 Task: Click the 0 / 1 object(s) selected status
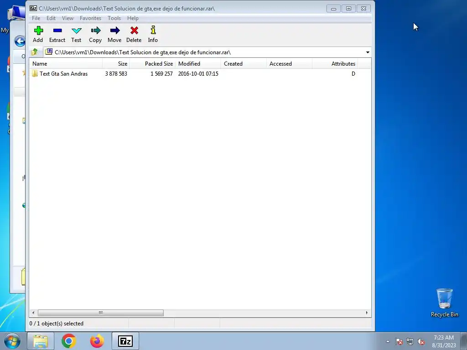(x=56, y=324)
